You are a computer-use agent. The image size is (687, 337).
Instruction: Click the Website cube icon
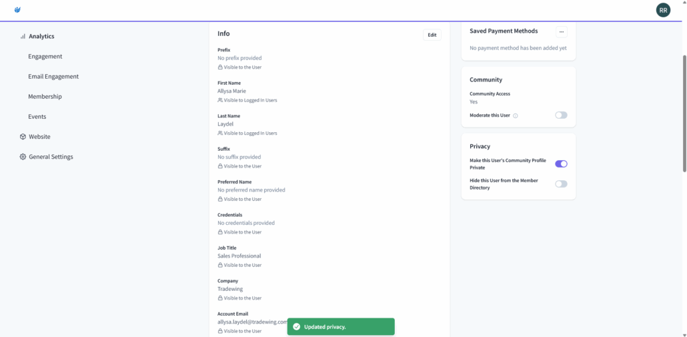coord(23,137)
